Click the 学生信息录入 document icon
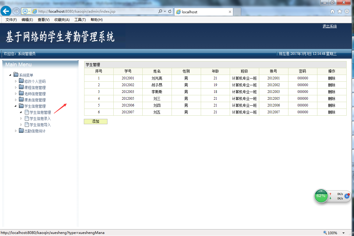Viewport: 354px width, 236px height. [x=27, y=118]
